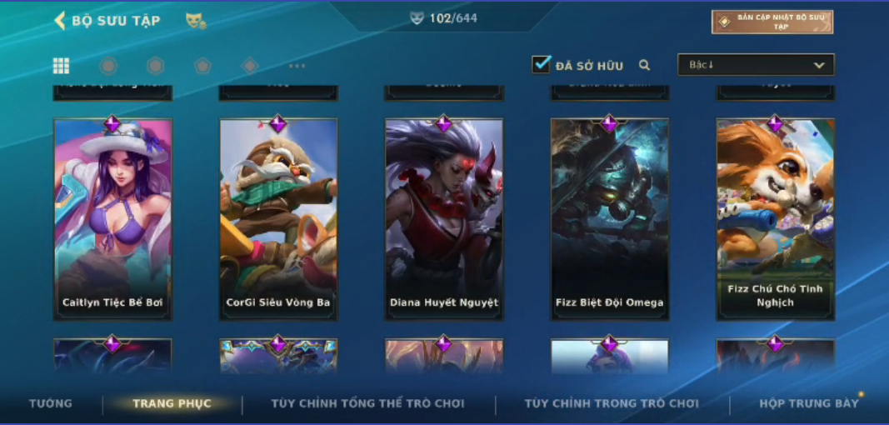Select the Diana Huyết Nguyệt skin card

444,220
